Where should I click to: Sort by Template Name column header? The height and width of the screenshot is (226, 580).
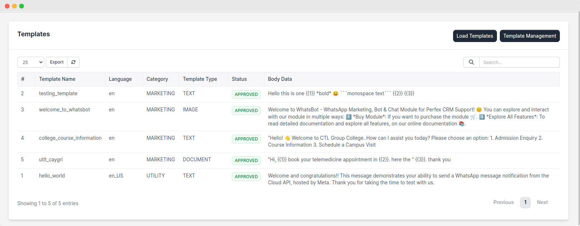coord(57,79)
